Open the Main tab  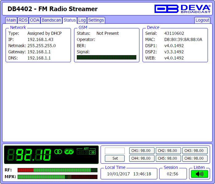11,20
